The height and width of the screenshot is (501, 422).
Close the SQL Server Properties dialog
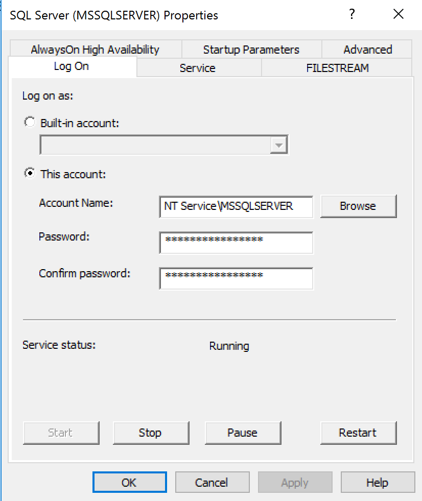point(398,15)
